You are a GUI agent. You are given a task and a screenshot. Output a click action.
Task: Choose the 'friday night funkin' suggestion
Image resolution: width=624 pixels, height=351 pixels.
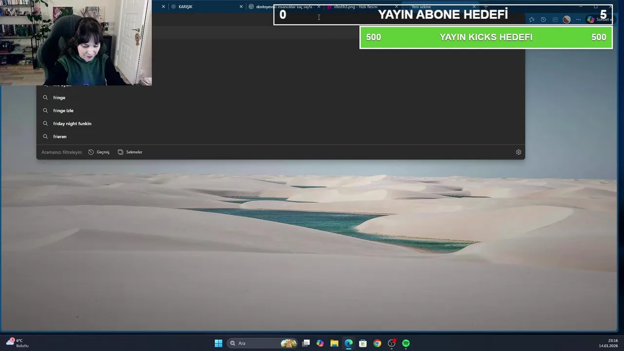click(x=280, y=123)
